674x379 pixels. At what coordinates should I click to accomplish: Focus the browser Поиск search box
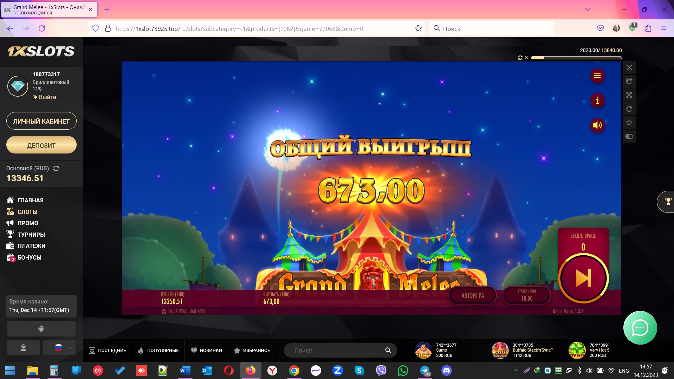[492, 28]
